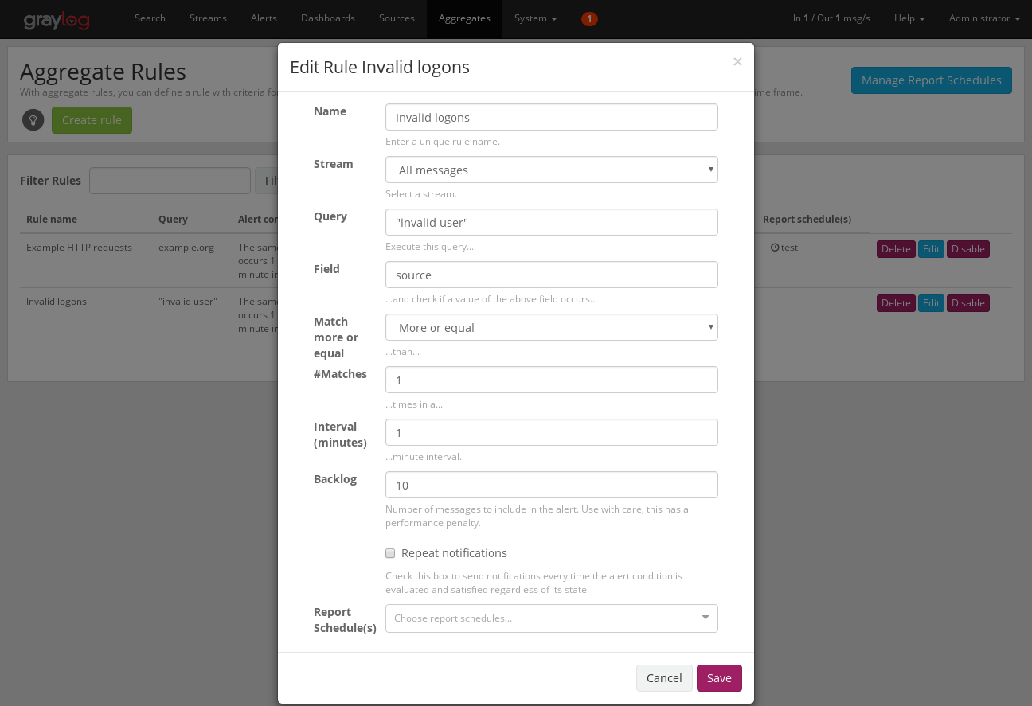The image size is (1032, 706).
Task: Click the Field input containing source
Action: tap(552, 275)
